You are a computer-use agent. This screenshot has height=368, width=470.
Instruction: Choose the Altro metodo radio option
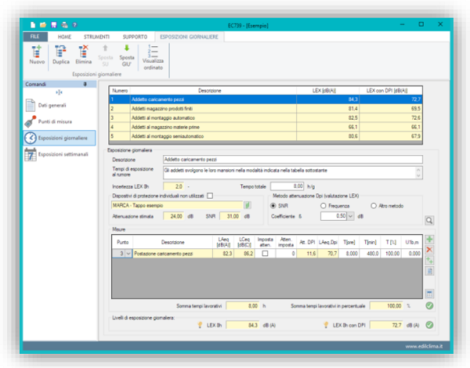coord(374,205)
